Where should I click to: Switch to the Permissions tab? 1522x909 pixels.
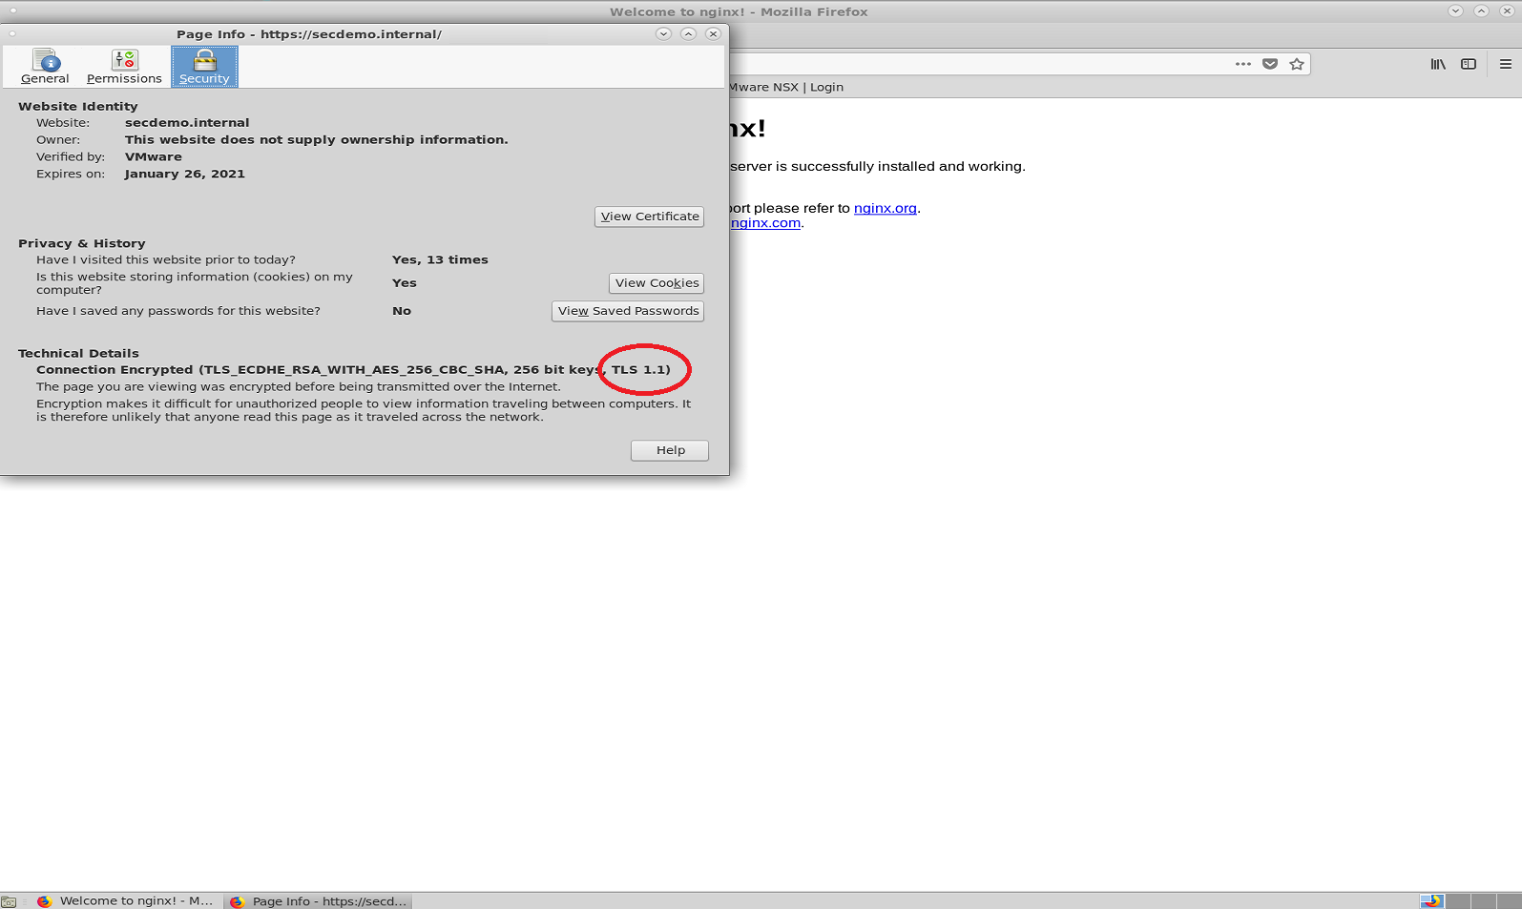(x=124, y=67)
